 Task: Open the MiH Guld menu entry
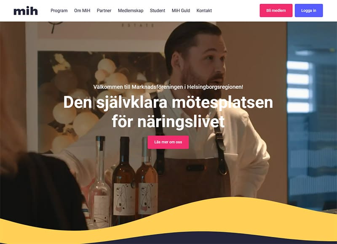point(181,11)
